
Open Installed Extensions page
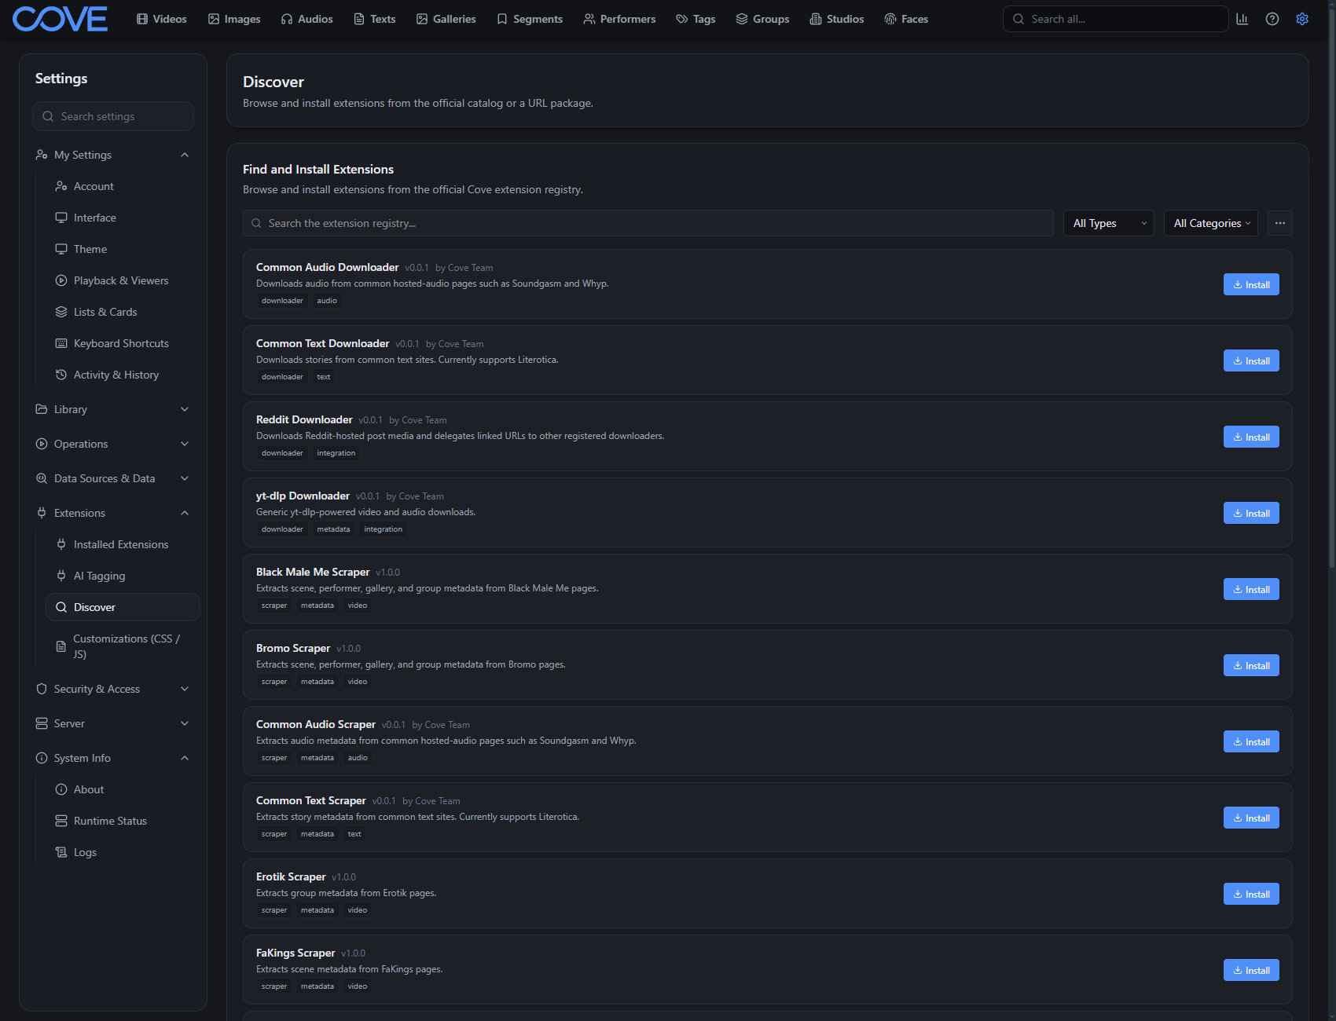click(x=123, y=544)
